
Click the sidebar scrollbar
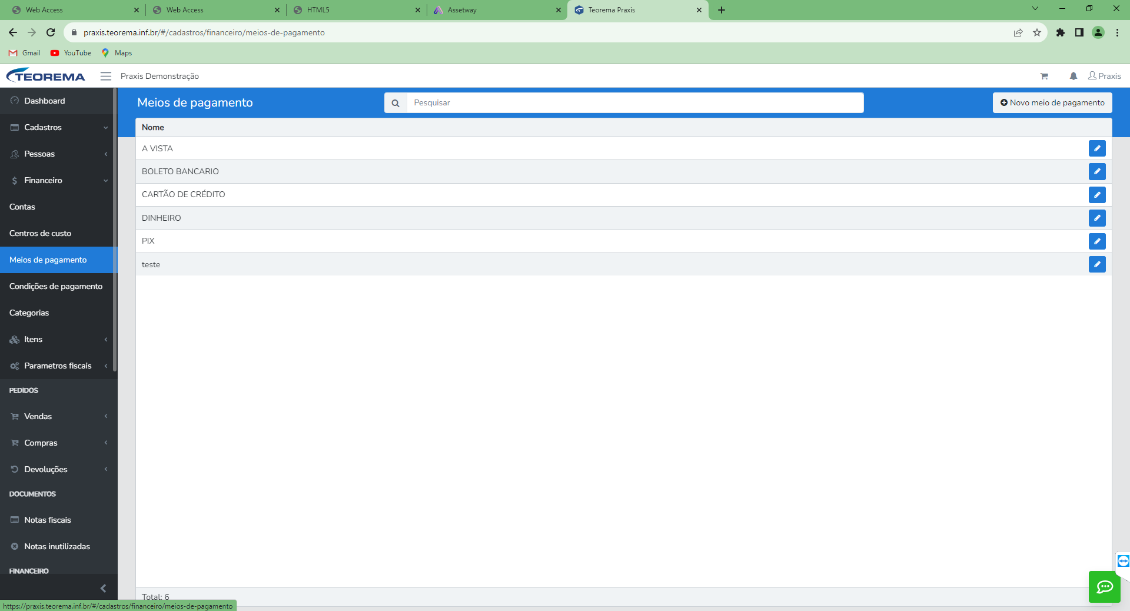coord(115,230)
